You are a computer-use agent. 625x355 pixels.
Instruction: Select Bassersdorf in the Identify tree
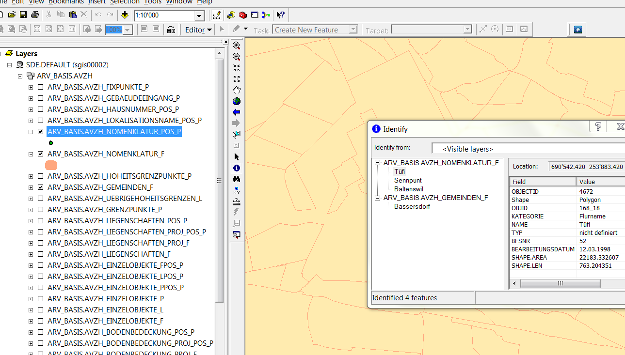[412, 206]
